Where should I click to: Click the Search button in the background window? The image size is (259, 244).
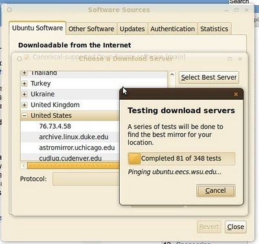(239, 2)
